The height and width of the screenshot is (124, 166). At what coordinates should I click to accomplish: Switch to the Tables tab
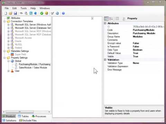pyautogui.click(x=24, y=116)
